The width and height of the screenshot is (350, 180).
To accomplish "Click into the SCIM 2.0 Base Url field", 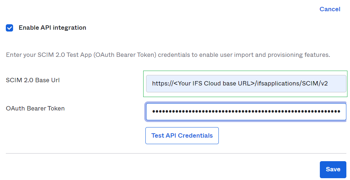I will [246, 84].
